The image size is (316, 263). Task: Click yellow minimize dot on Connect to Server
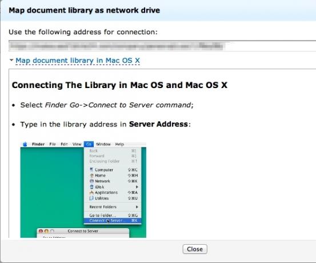click(x=46, y=231)
